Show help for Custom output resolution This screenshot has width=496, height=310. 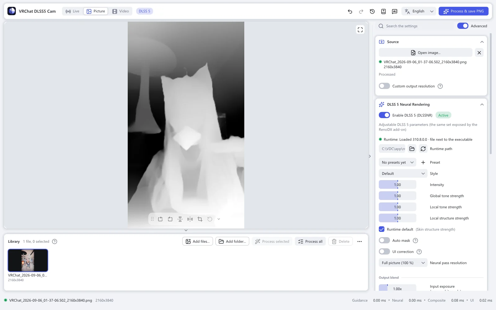(440, 86)
